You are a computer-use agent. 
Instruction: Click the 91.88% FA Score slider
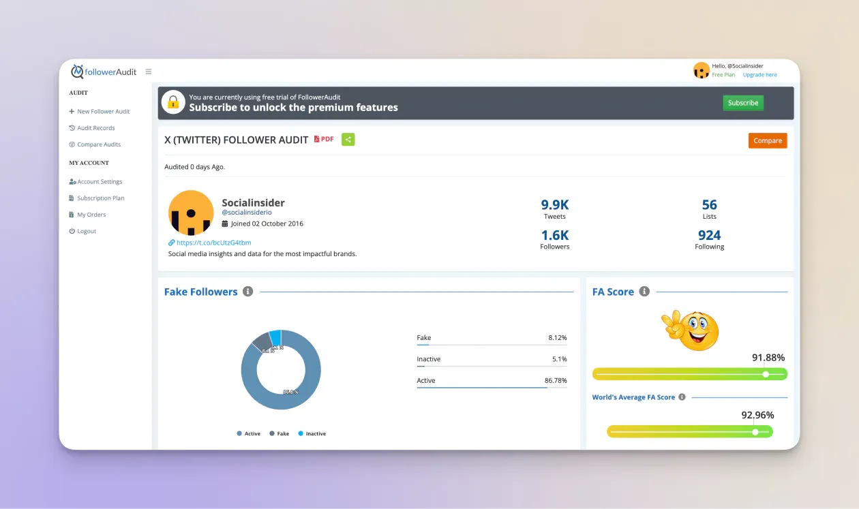click(x=690, y=374)
